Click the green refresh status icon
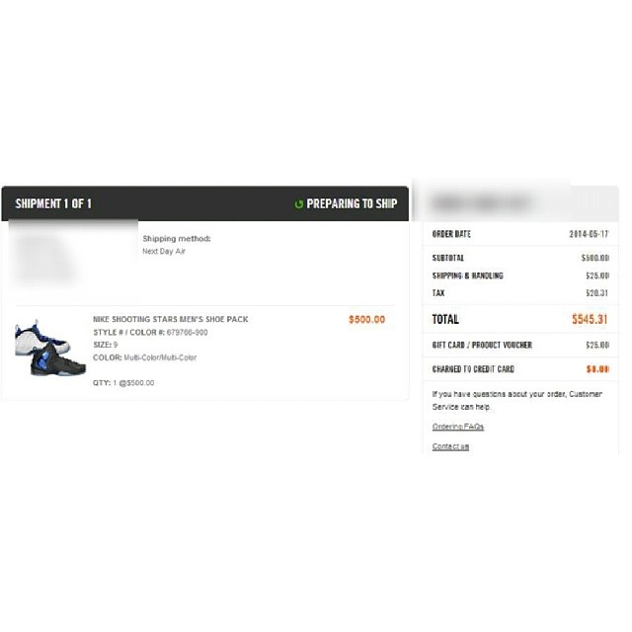The image size is (632, 632). click(298, 204)
